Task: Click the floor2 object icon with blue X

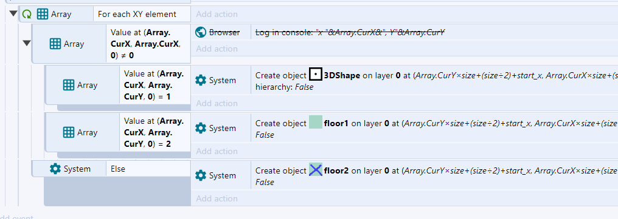Action: pyautogui.click(x=315, y=170)
